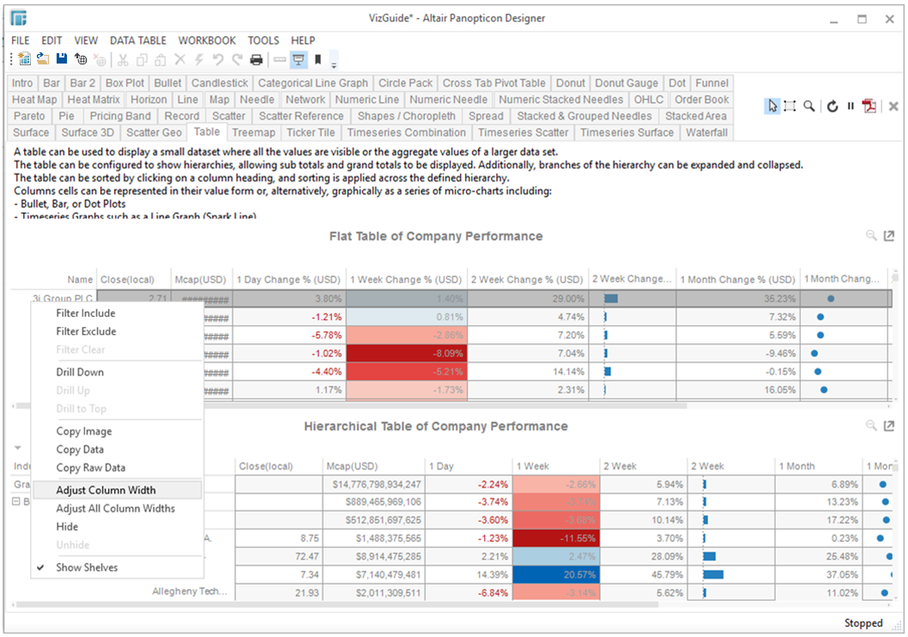
Task: Expand the toolbar overflow dropdown arrow
Action: click(x=334, y=64)
